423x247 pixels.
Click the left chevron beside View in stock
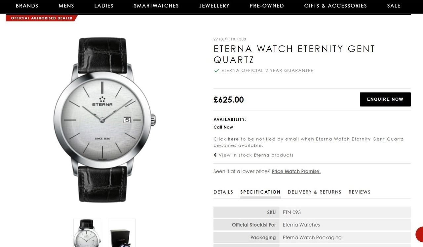coord(215,155)
